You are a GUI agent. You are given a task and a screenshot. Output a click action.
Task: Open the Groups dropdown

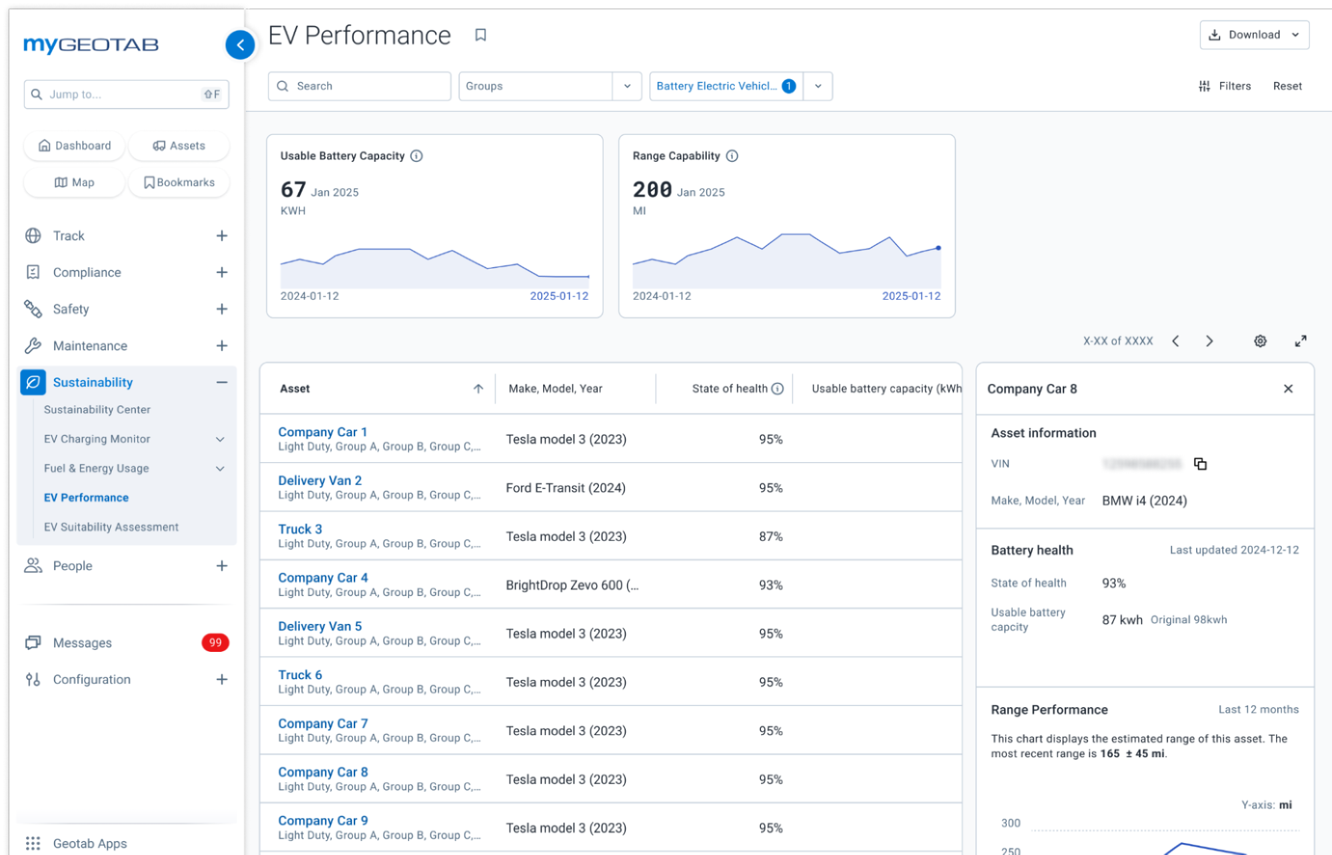(x=627, y=86)
